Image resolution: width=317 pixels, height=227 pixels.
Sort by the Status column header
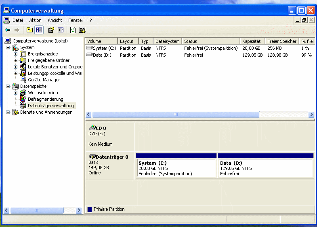point(211,41)
